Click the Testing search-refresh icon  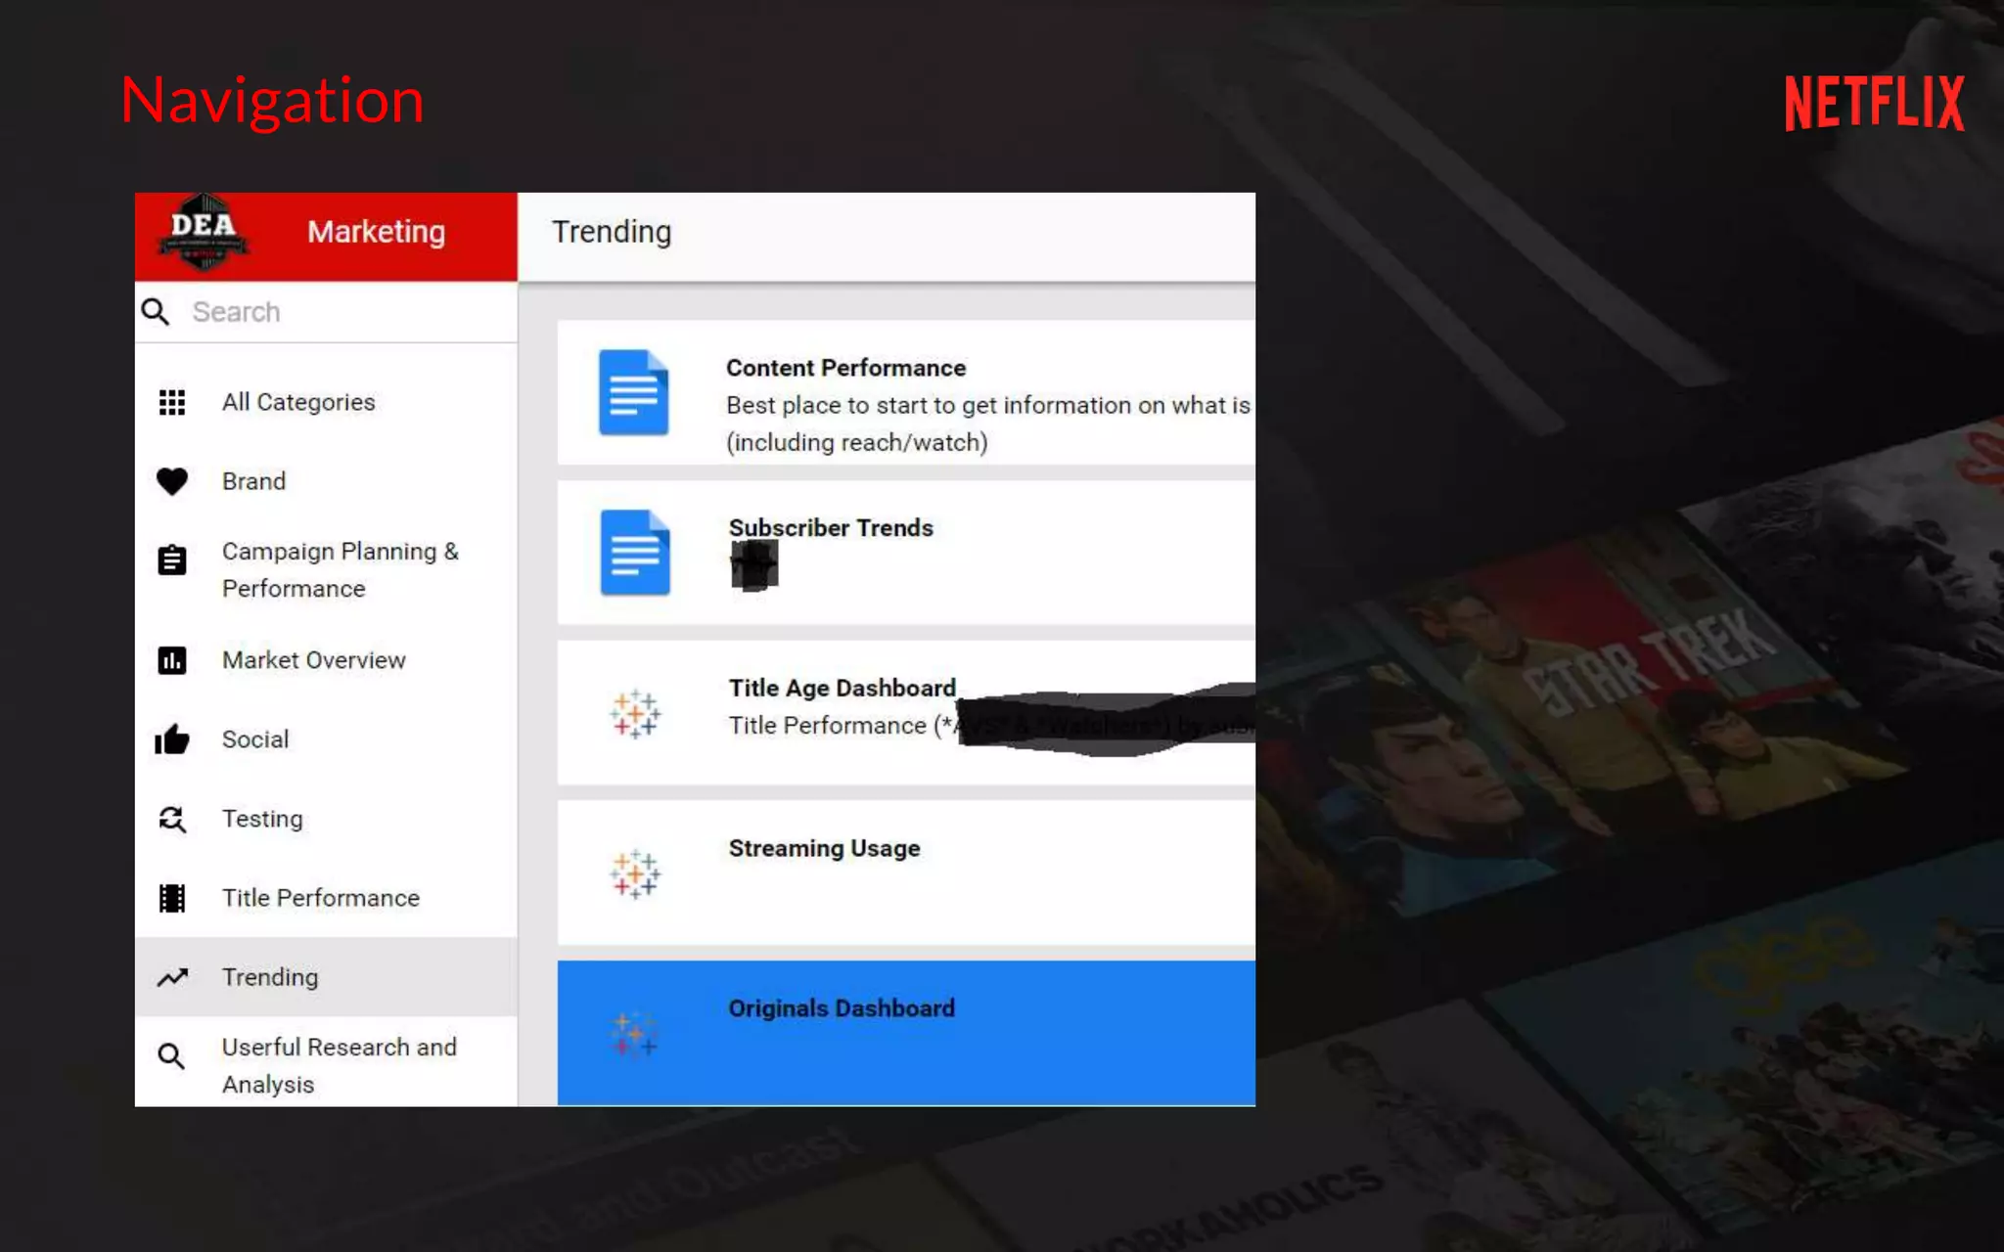coord(172,819)
